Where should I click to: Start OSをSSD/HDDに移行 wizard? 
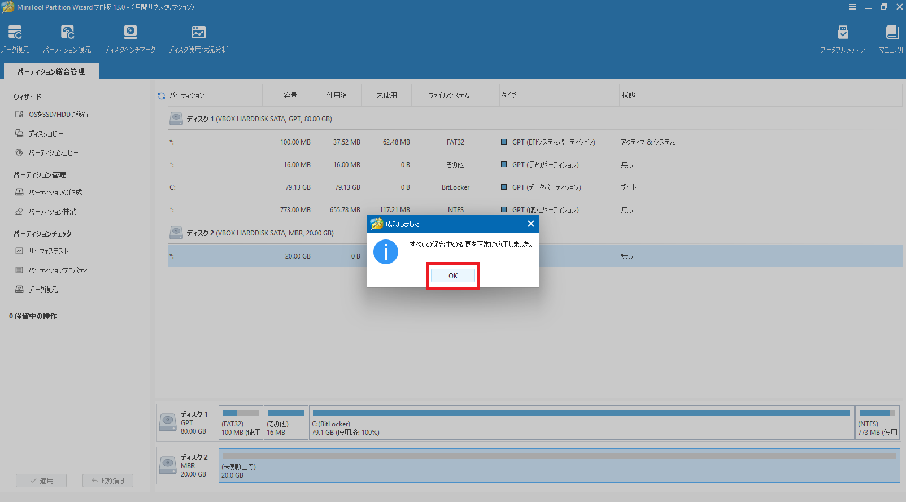pyautogui.click(x=58, y=115)
